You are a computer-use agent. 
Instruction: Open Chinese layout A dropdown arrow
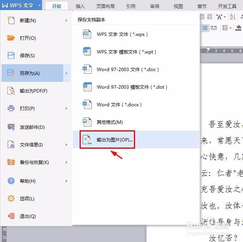point(225,17)
